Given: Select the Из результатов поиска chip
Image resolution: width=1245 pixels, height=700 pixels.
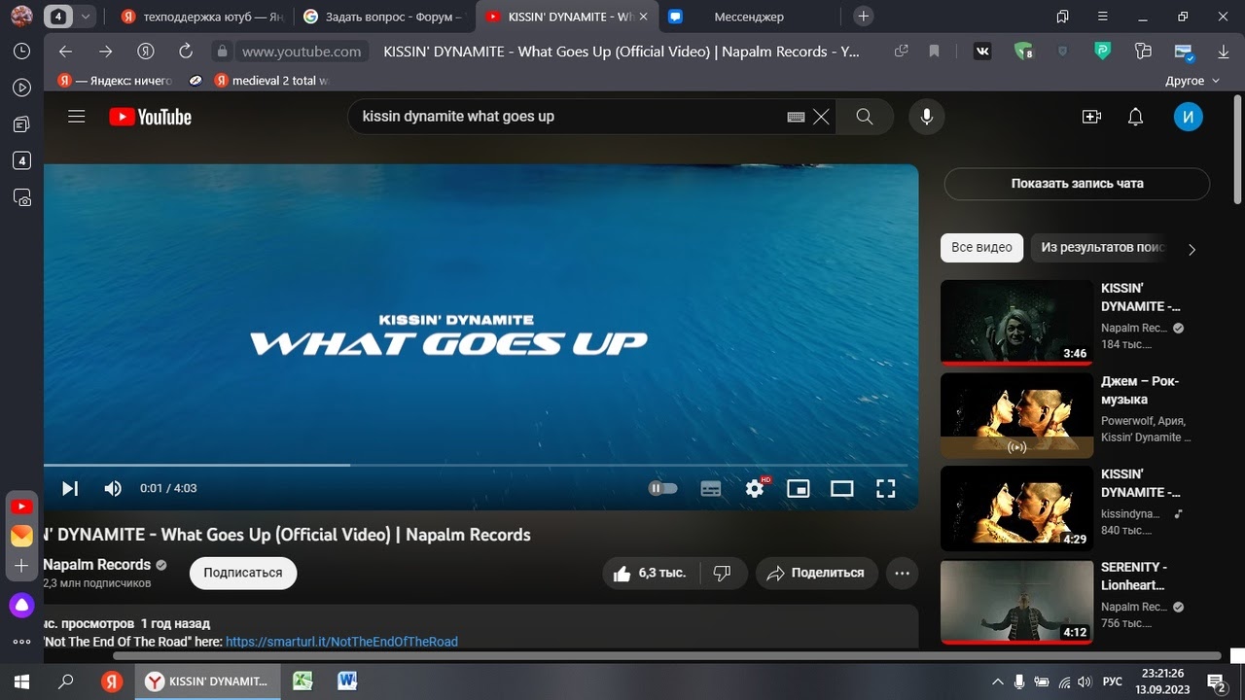Looking at the screenshot, I should tap(1102, 247).
